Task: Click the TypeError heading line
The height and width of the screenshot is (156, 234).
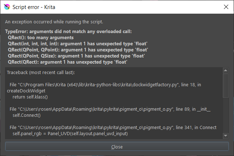Action: [69, 32]
